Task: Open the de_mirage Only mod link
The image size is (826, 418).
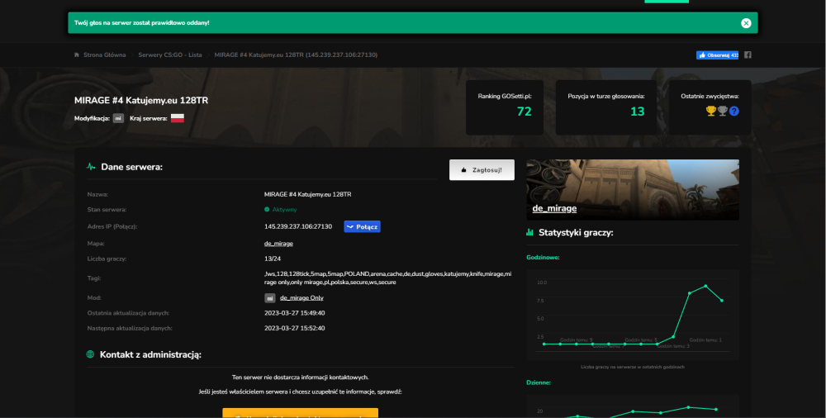Action: pos(301,298)
